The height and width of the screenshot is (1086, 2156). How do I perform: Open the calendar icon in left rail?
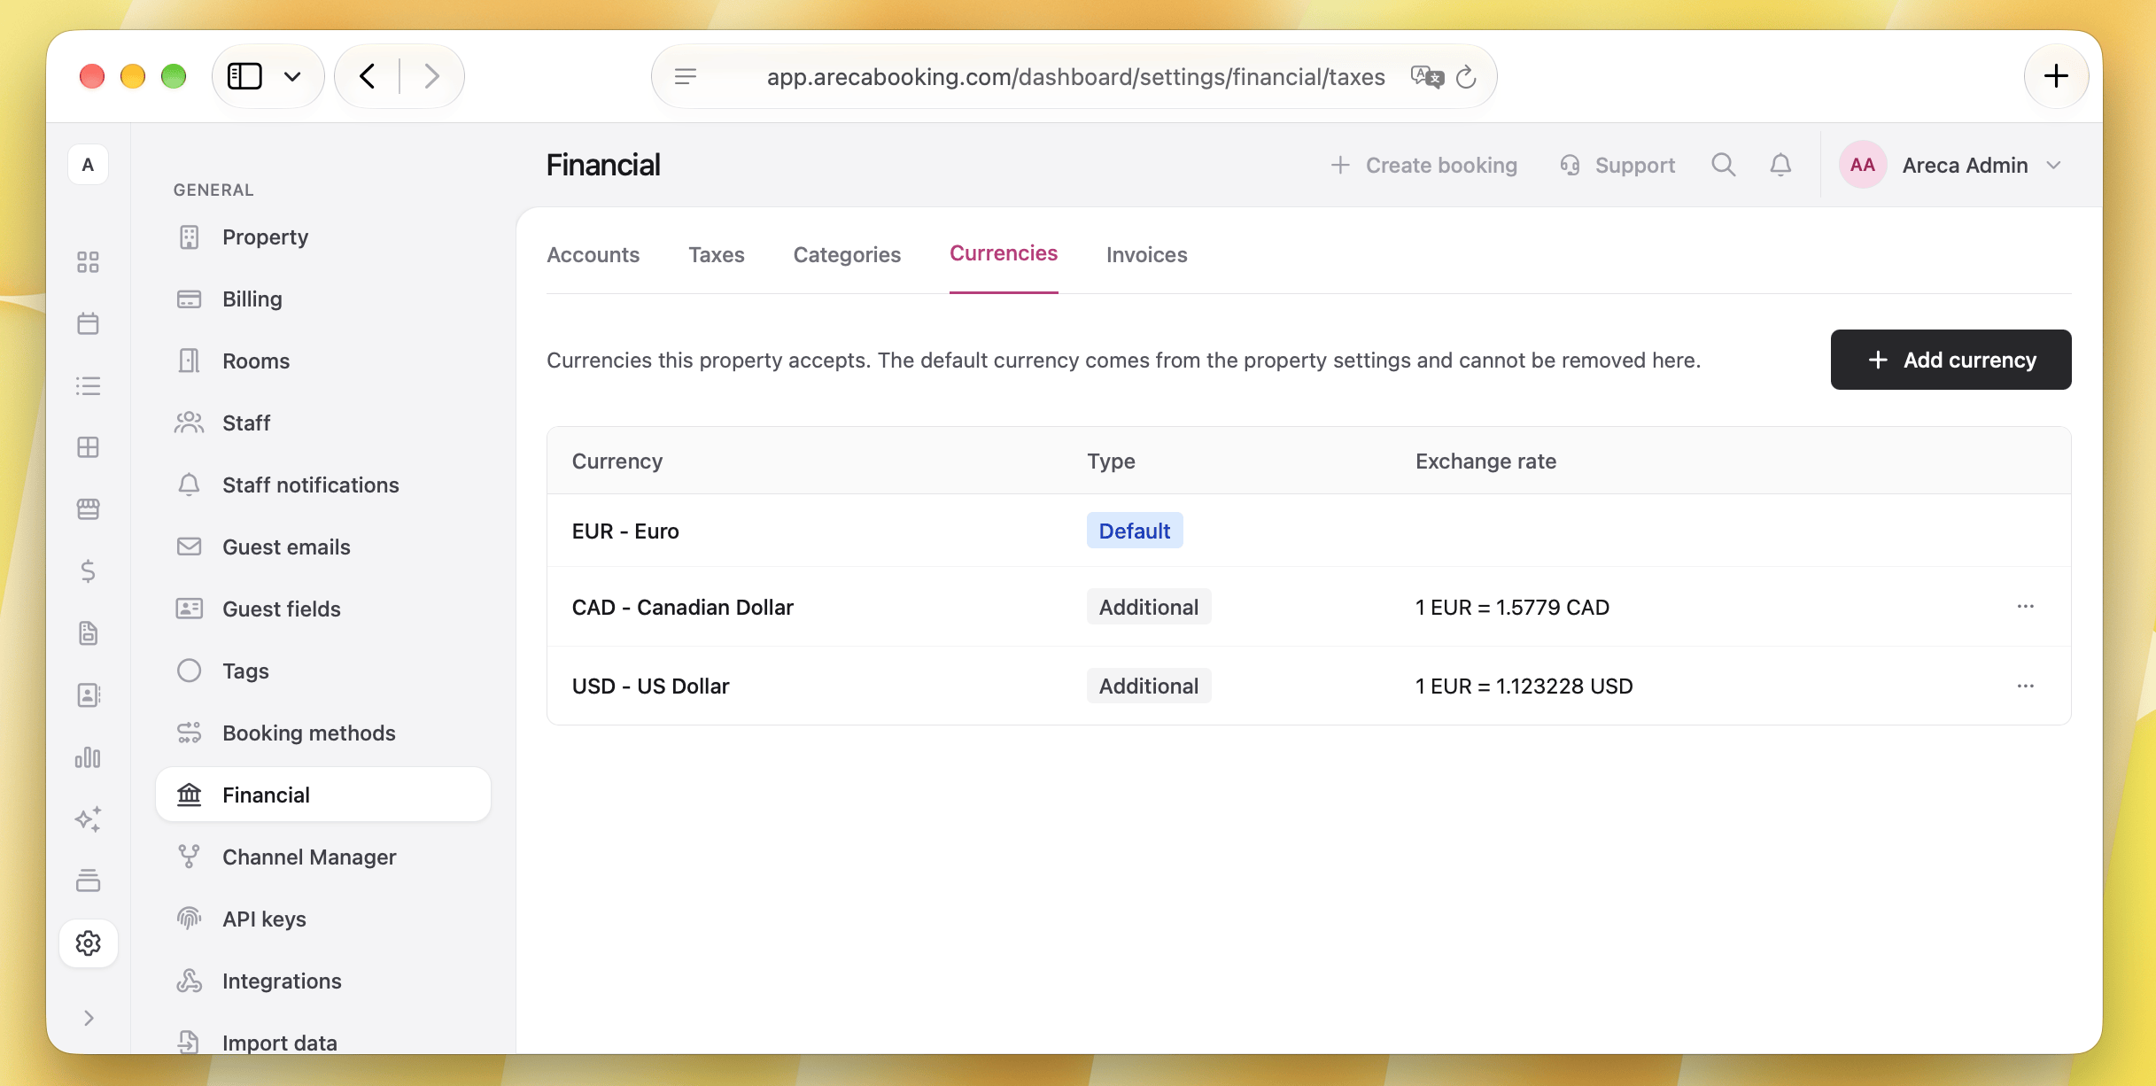click(88, 324)
